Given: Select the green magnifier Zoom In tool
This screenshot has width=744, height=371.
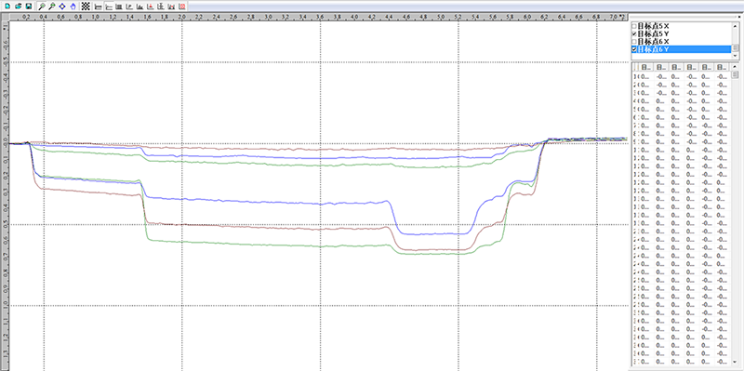Looking at the screenshot, I should point(42,7).
